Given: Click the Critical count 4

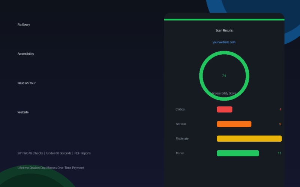Looking at the screenshot, I should coord(280,109).
